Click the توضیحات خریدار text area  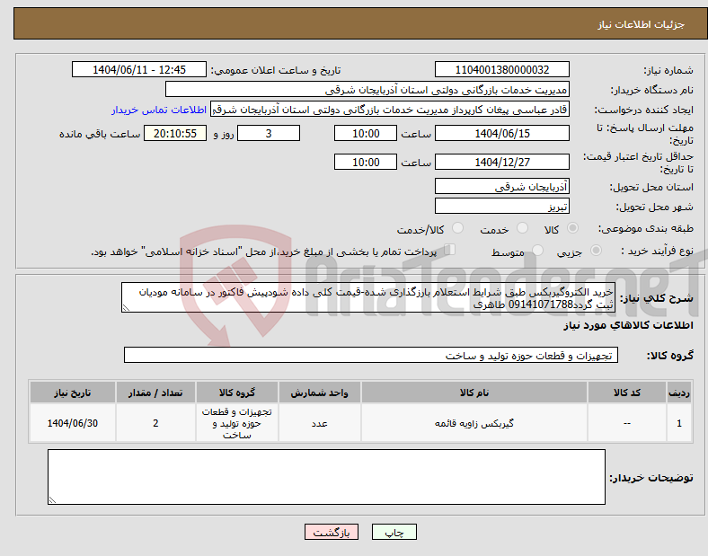(x=326, y=477)
